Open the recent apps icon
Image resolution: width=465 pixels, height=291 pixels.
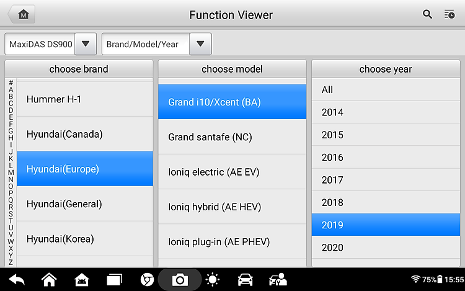[x=115, y=280]
